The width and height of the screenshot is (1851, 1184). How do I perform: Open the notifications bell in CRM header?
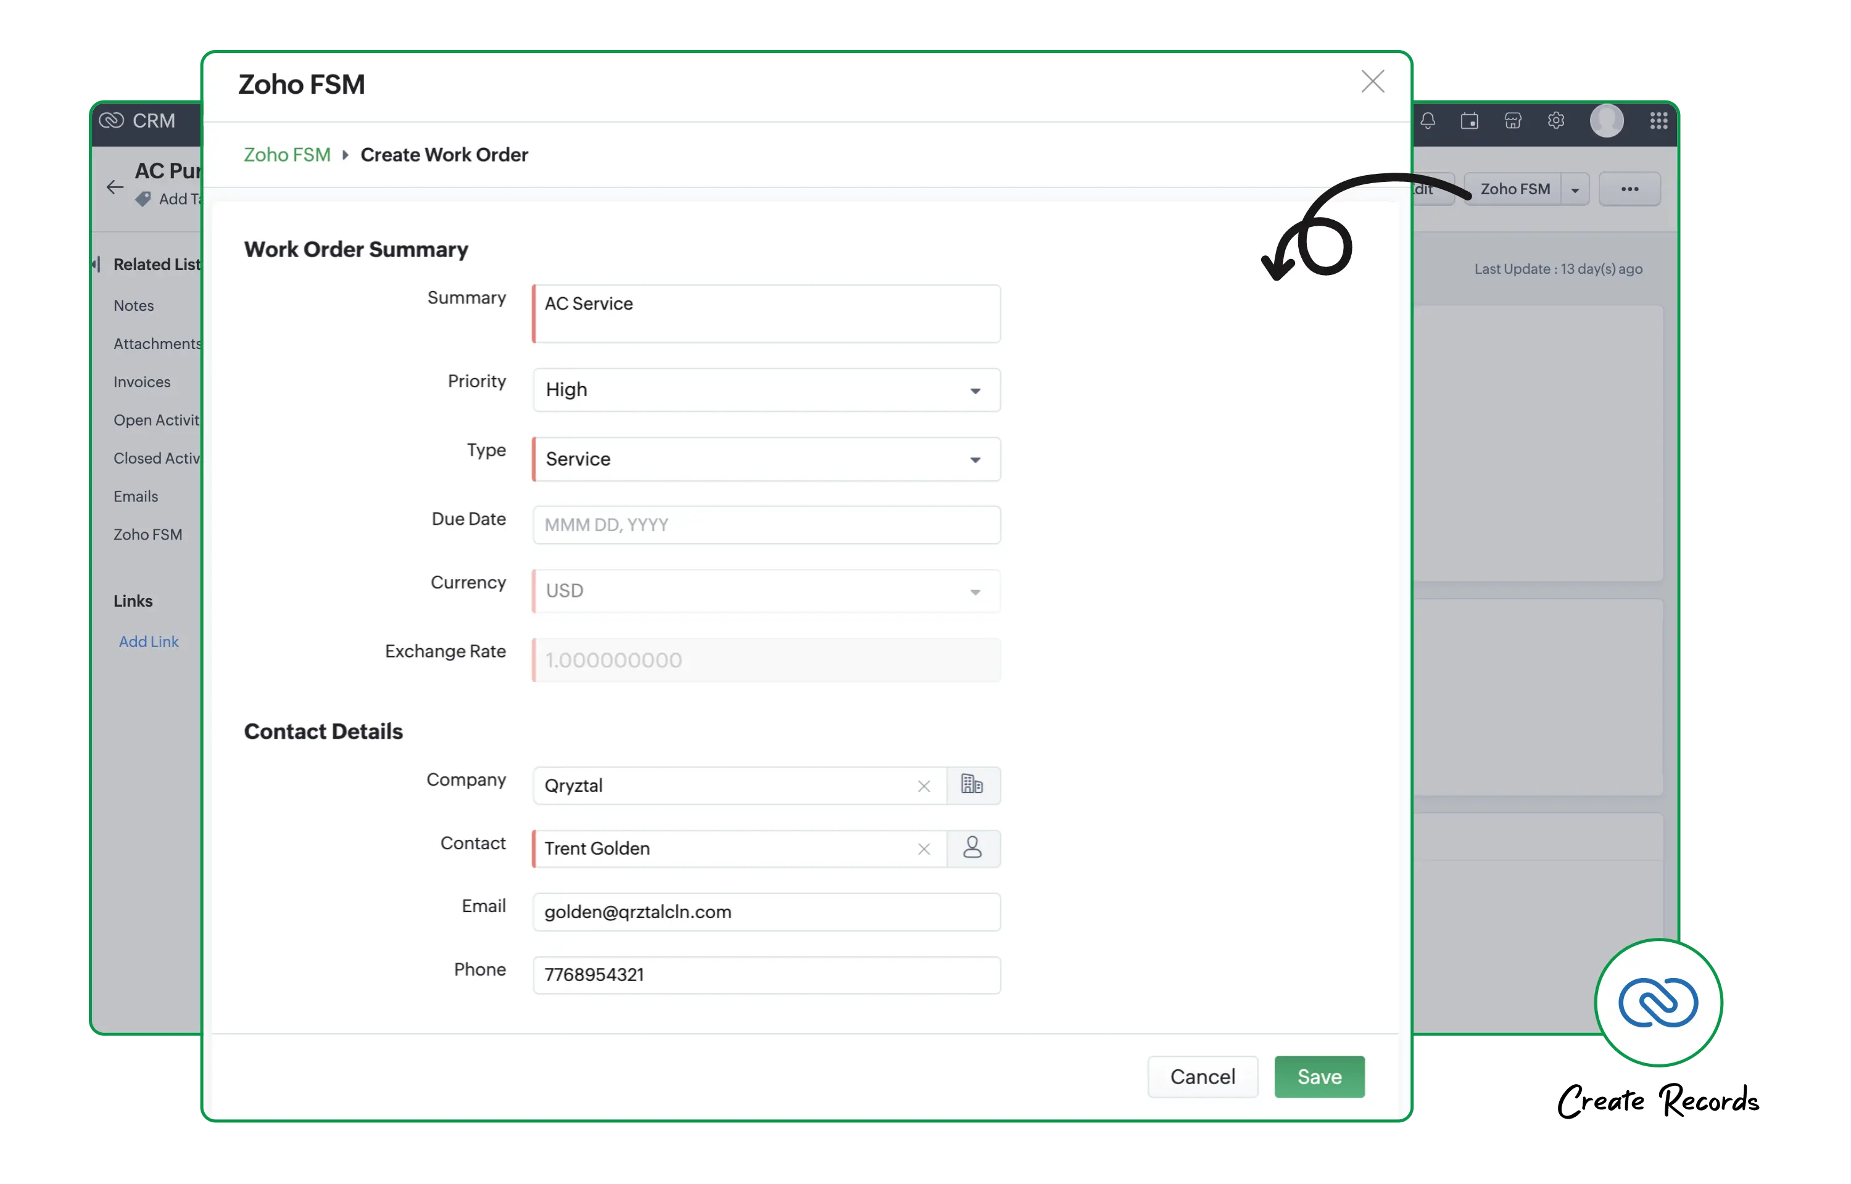pos(1427,121)
